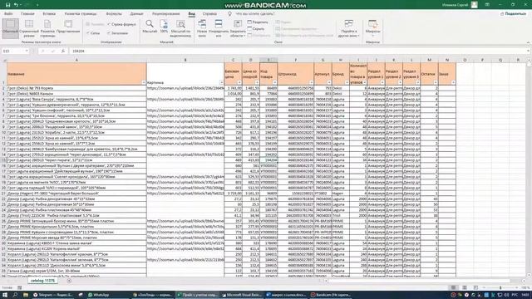Toggle the Gridlines (Сетка) checkbox
Viewport: 532px width, 299px height.
[93, 33]
